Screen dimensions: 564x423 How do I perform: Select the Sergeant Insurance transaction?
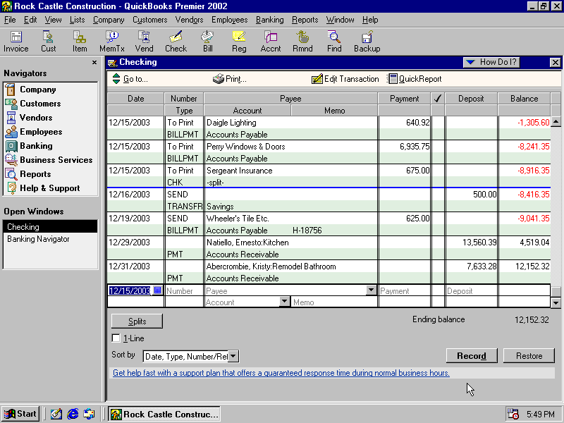click(x=329, y=176)
